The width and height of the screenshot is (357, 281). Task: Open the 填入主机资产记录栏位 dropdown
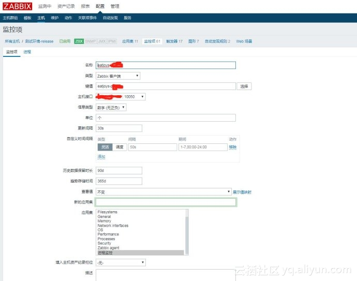[121, 262]
